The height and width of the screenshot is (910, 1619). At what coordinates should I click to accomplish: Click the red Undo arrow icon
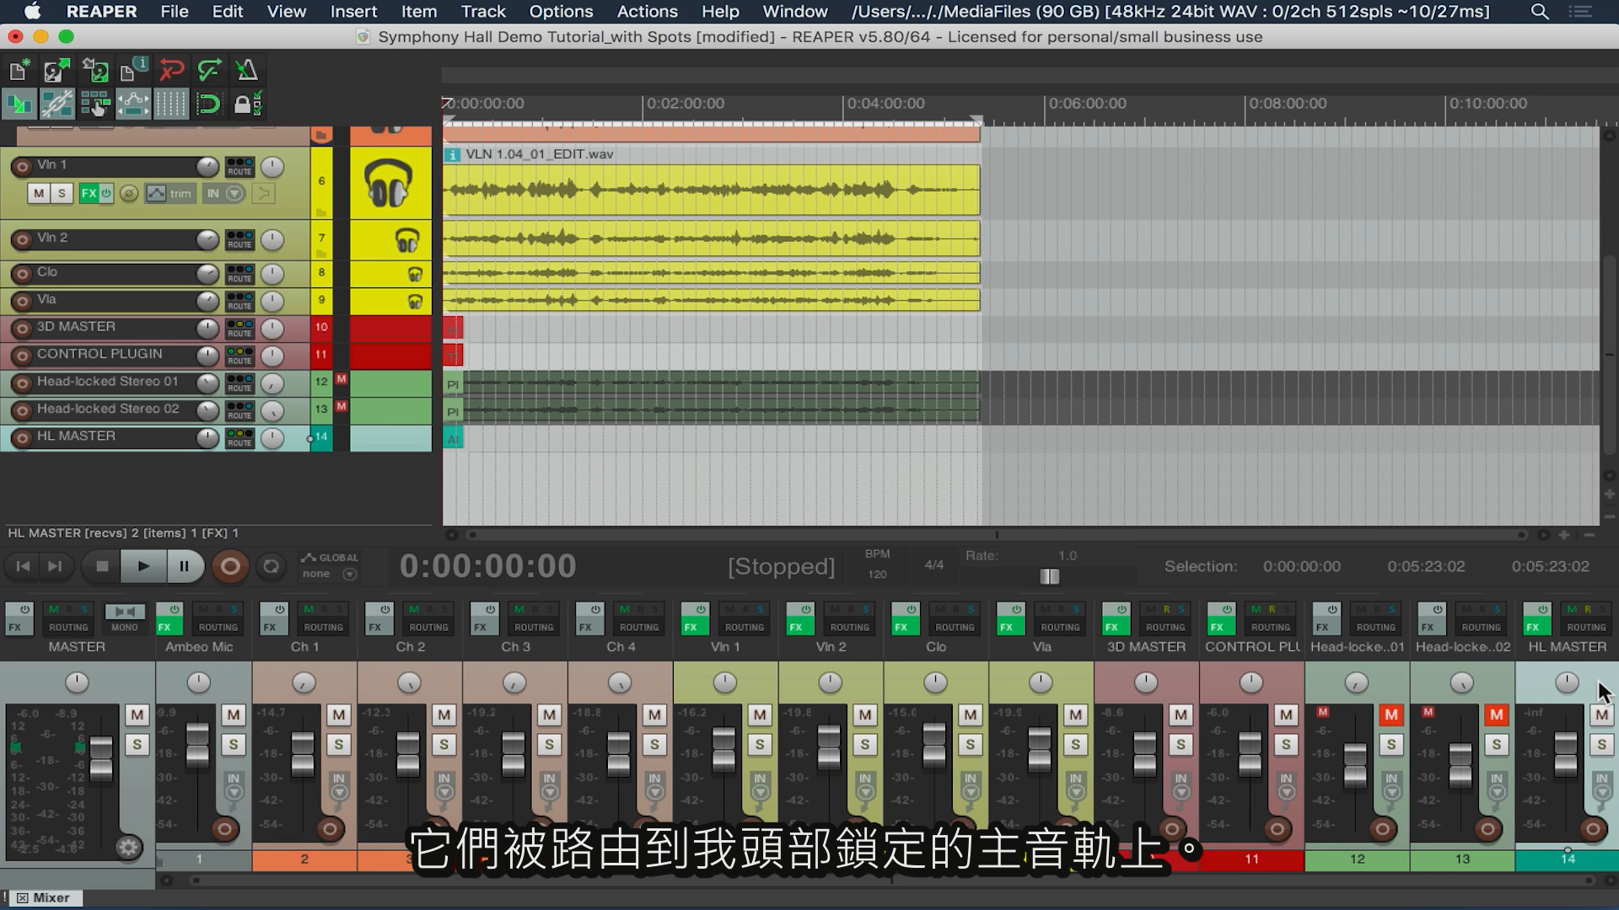171,70
